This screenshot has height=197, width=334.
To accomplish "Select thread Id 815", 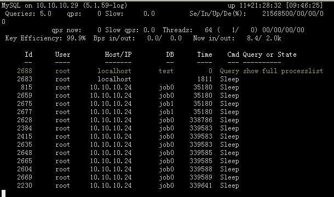I will click(27, 87).
